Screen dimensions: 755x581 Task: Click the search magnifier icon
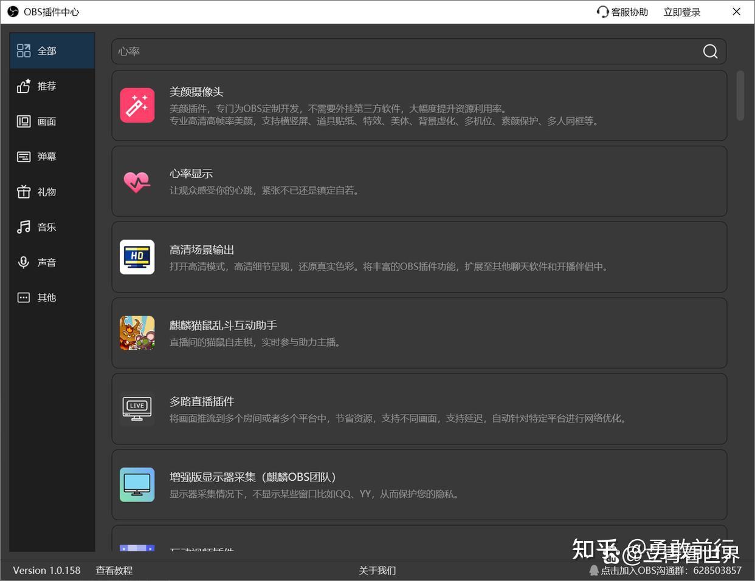pos(710,52)
